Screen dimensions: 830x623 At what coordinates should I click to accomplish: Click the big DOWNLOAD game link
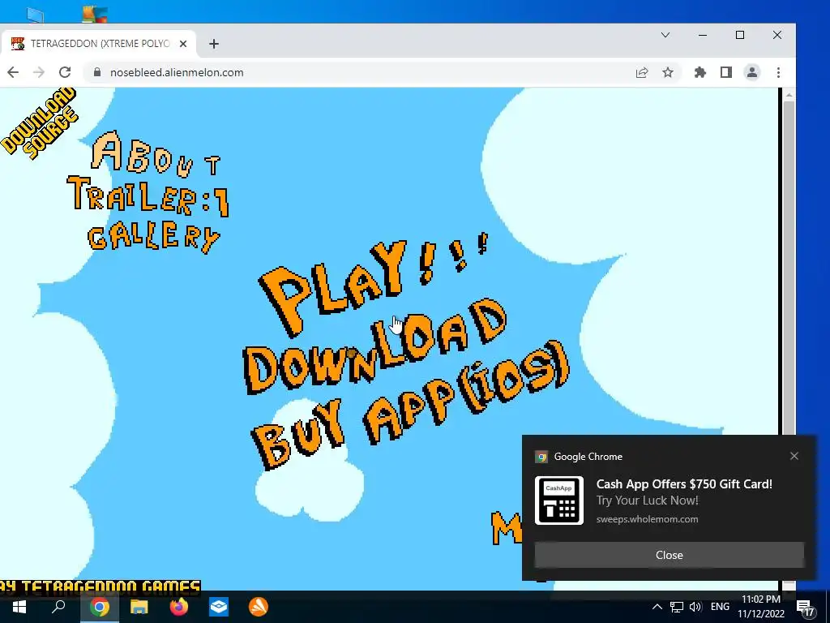point(374,347)
